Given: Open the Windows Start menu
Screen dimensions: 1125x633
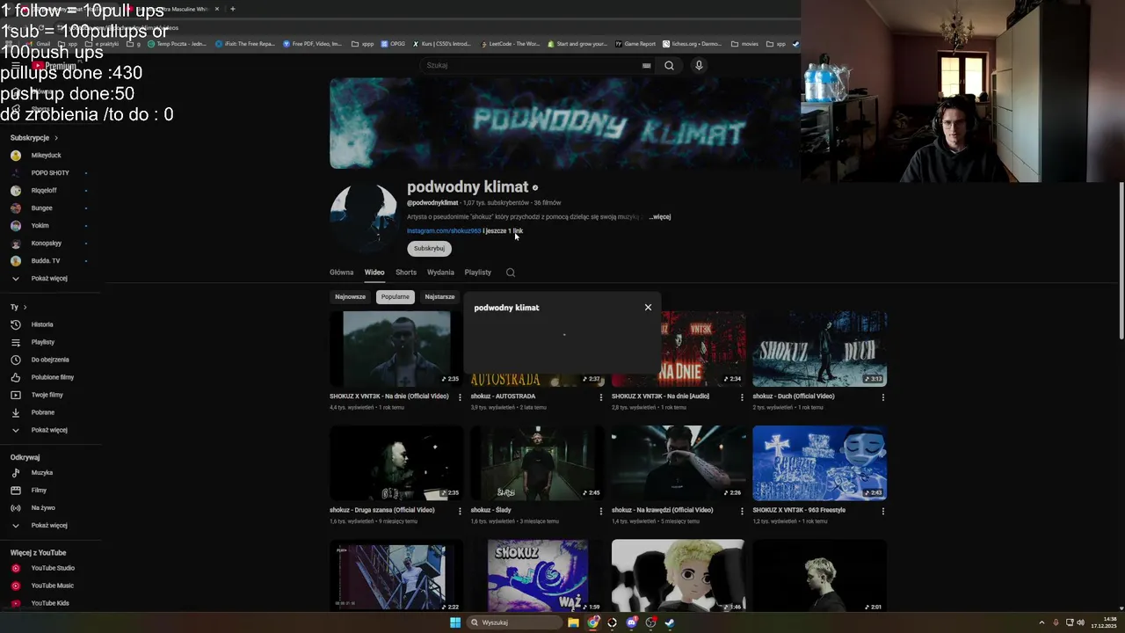Looking at the screenshot, I should pyautogui.click(x=455, y=622).
